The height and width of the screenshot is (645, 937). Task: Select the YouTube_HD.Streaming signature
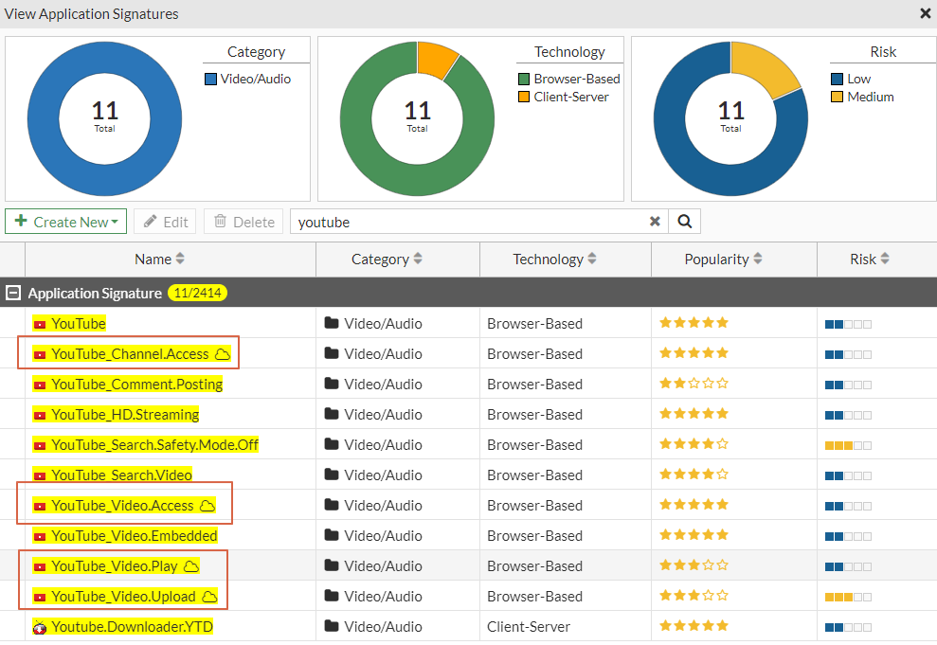125,415
